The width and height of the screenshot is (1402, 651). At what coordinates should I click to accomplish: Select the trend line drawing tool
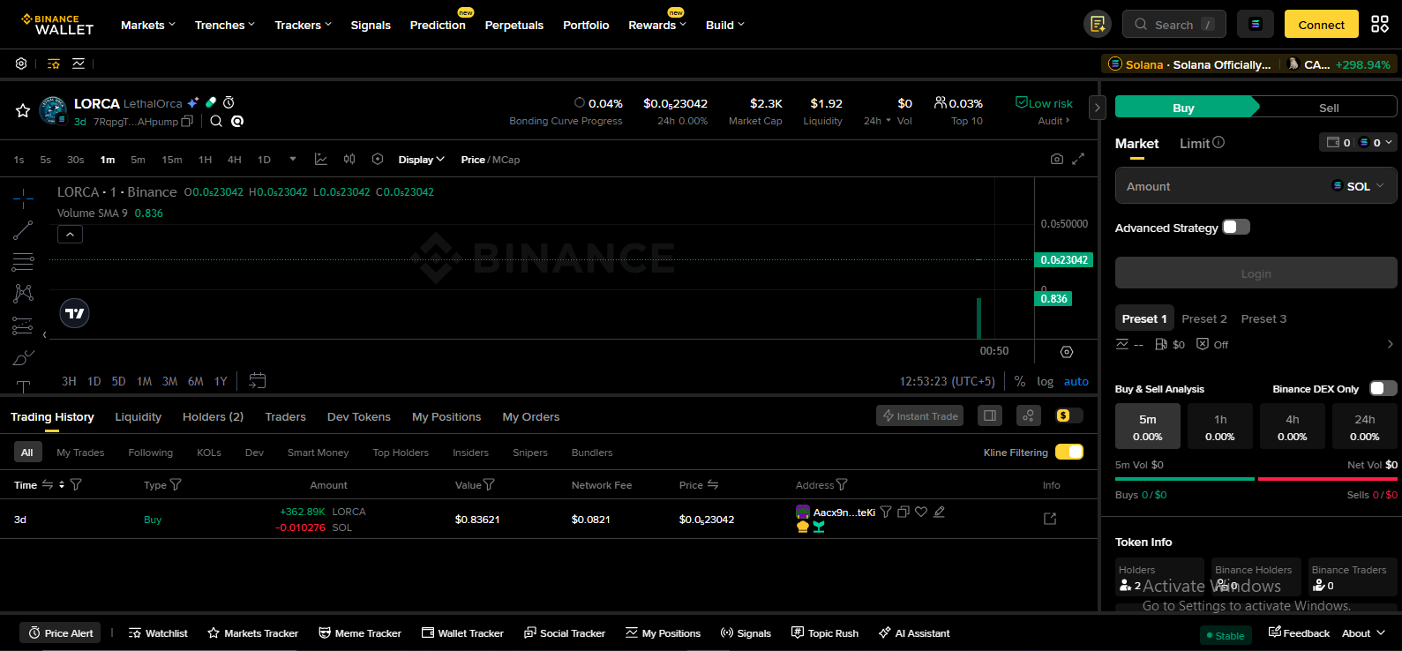pos(23,230)
